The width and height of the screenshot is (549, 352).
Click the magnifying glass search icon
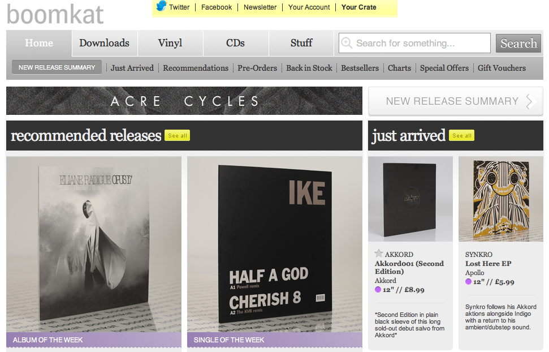[347, 43]
